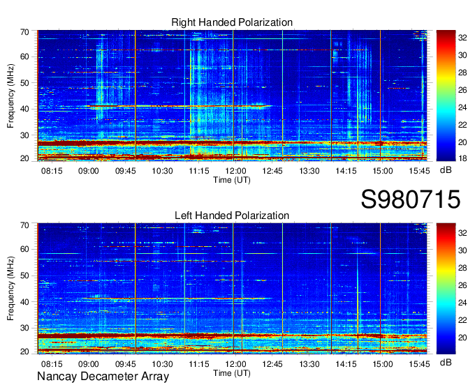Click the dB unit label beside the right-handed plot
The height and width of the screenshot is (385, 475).
click(x=446, y=170)
